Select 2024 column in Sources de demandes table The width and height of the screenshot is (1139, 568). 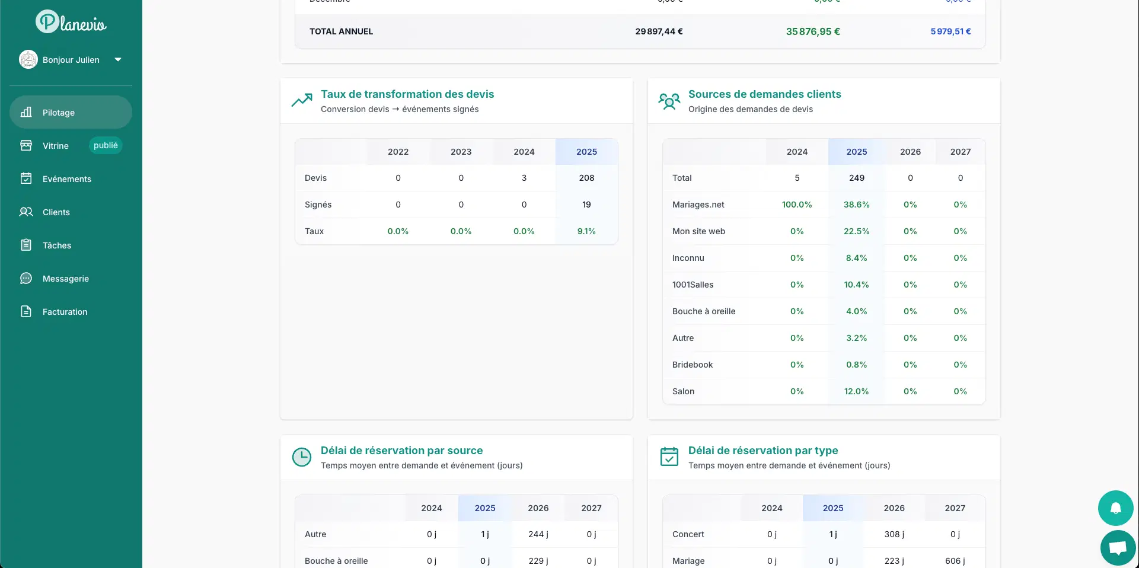pyautogui.click(x=797, y=152)
